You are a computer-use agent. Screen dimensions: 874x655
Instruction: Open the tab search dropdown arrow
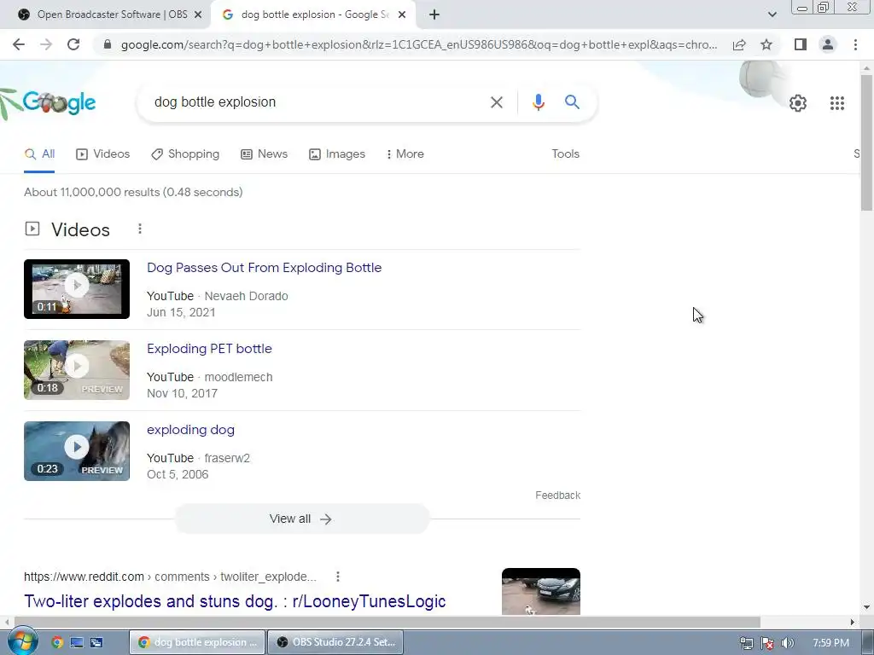[x=772, y=14]
